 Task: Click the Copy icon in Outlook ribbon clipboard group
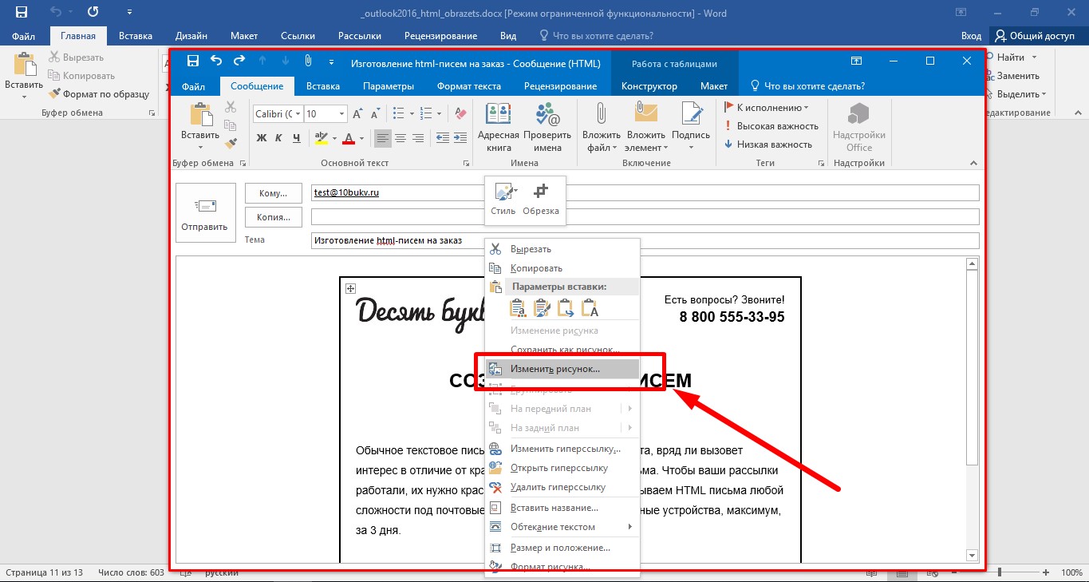pyautogui.click(x=231, y=125)
